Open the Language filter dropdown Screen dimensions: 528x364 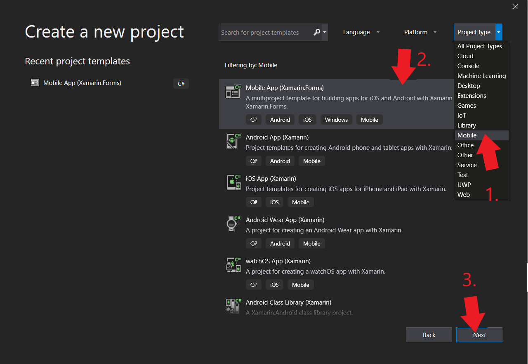tap(361, 32)
